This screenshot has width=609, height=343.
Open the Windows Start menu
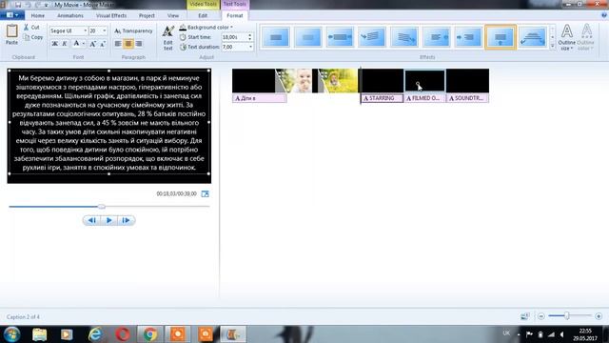point(11,334)
